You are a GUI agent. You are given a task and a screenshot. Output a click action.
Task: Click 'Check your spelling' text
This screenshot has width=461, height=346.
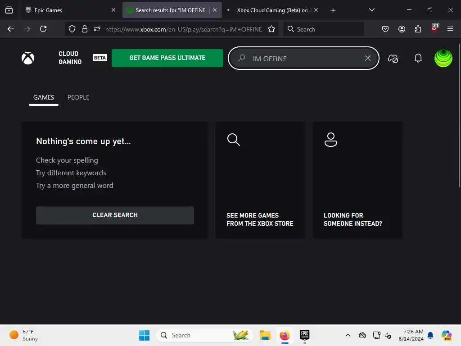(67, 160)
